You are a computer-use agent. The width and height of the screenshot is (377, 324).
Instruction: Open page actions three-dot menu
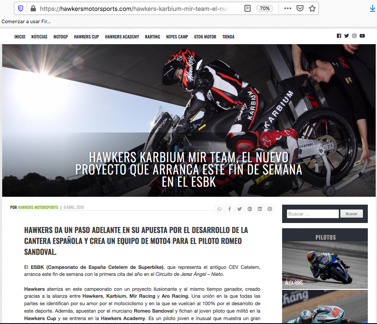287,8
